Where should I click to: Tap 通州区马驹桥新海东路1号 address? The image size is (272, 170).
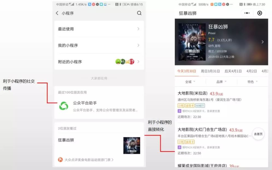click(210, 100)
